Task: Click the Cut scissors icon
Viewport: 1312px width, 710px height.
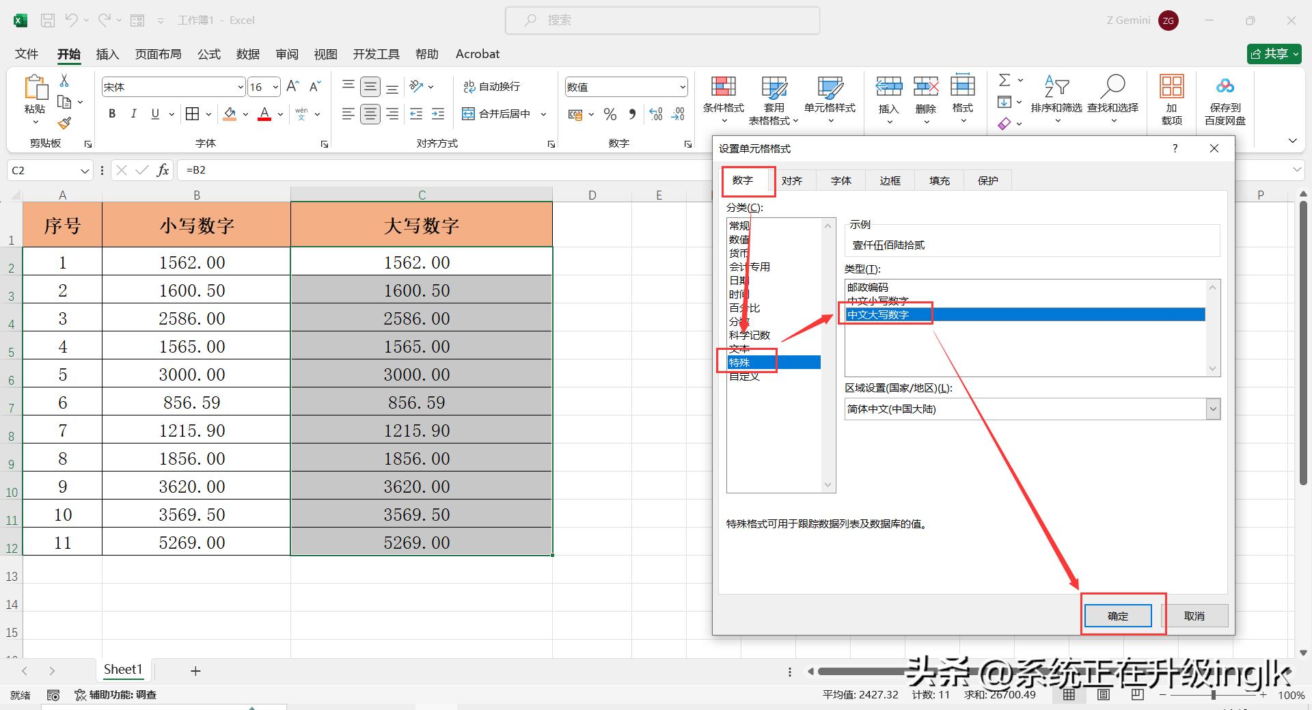Action: 64,81
